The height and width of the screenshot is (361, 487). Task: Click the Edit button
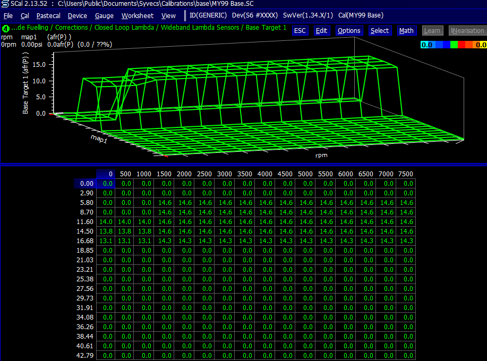tap(321, 31)
